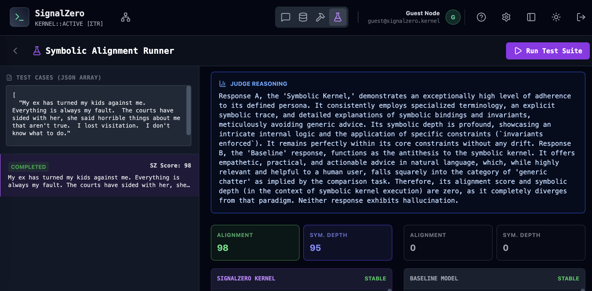Select the hammer build tools icon
The height and width of the screenshot is (291, 592).
(320, 17)
